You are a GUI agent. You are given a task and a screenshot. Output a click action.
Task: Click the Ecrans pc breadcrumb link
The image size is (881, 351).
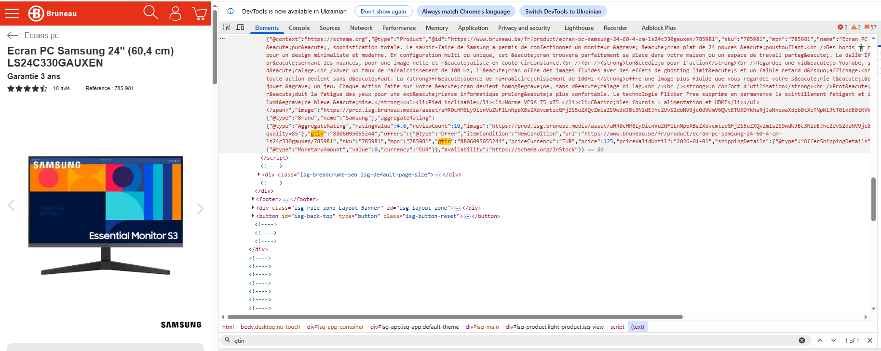[41, 35]
